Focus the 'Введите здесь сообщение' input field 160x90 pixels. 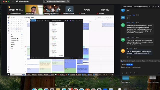tap(140, 67)
